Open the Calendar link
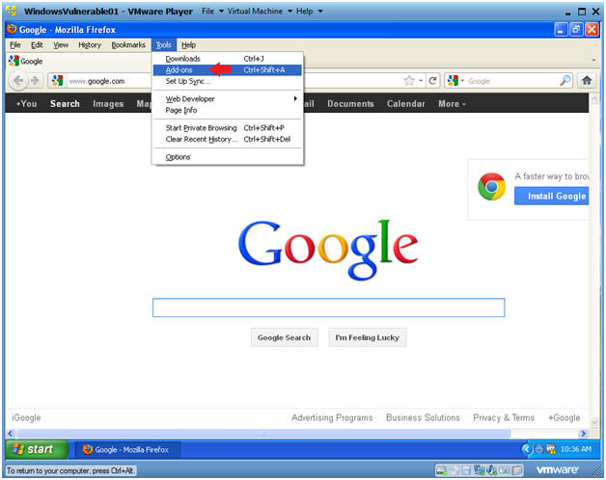This screenshot has height=480, width=606. point(406,103)
